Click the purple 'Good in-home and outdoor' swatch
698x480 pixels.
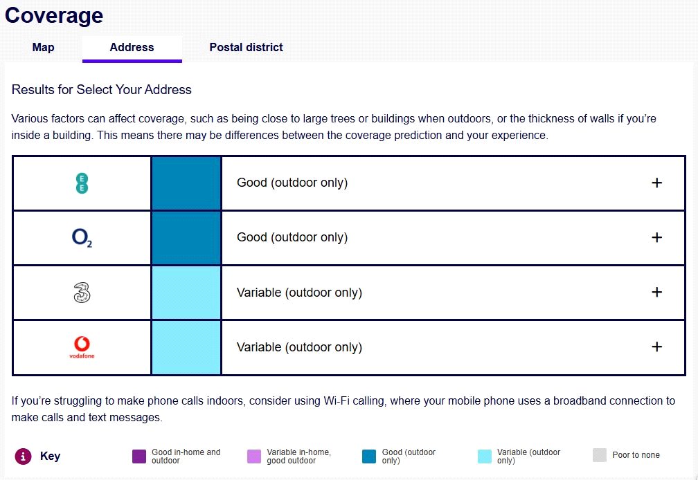point(138,456)
